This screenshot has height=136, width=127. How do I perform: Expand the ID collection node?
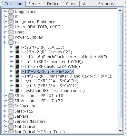pyautogui.click(x=5, y=16)
